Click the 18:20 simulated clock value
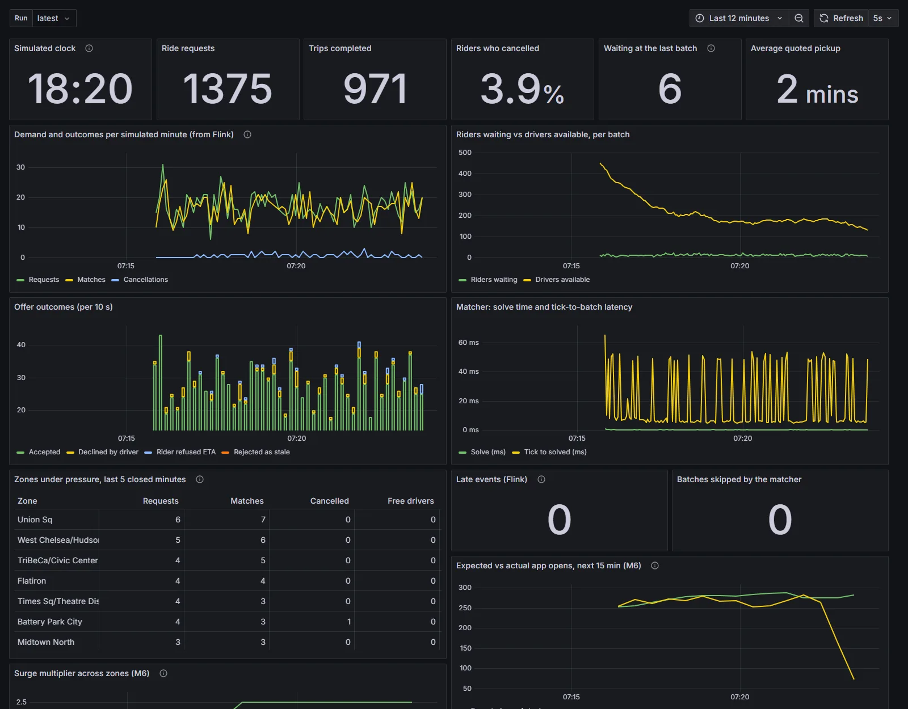This screenshot has width=908, height=709. point(80,89)
